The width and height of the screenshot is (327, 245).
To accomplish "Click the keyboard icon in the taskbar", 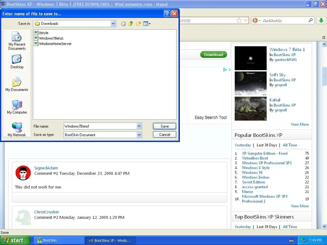I will point(291,241).
